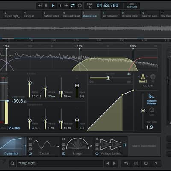Click the Compressor ratio value 2.4:1

[x=36, y=128]
